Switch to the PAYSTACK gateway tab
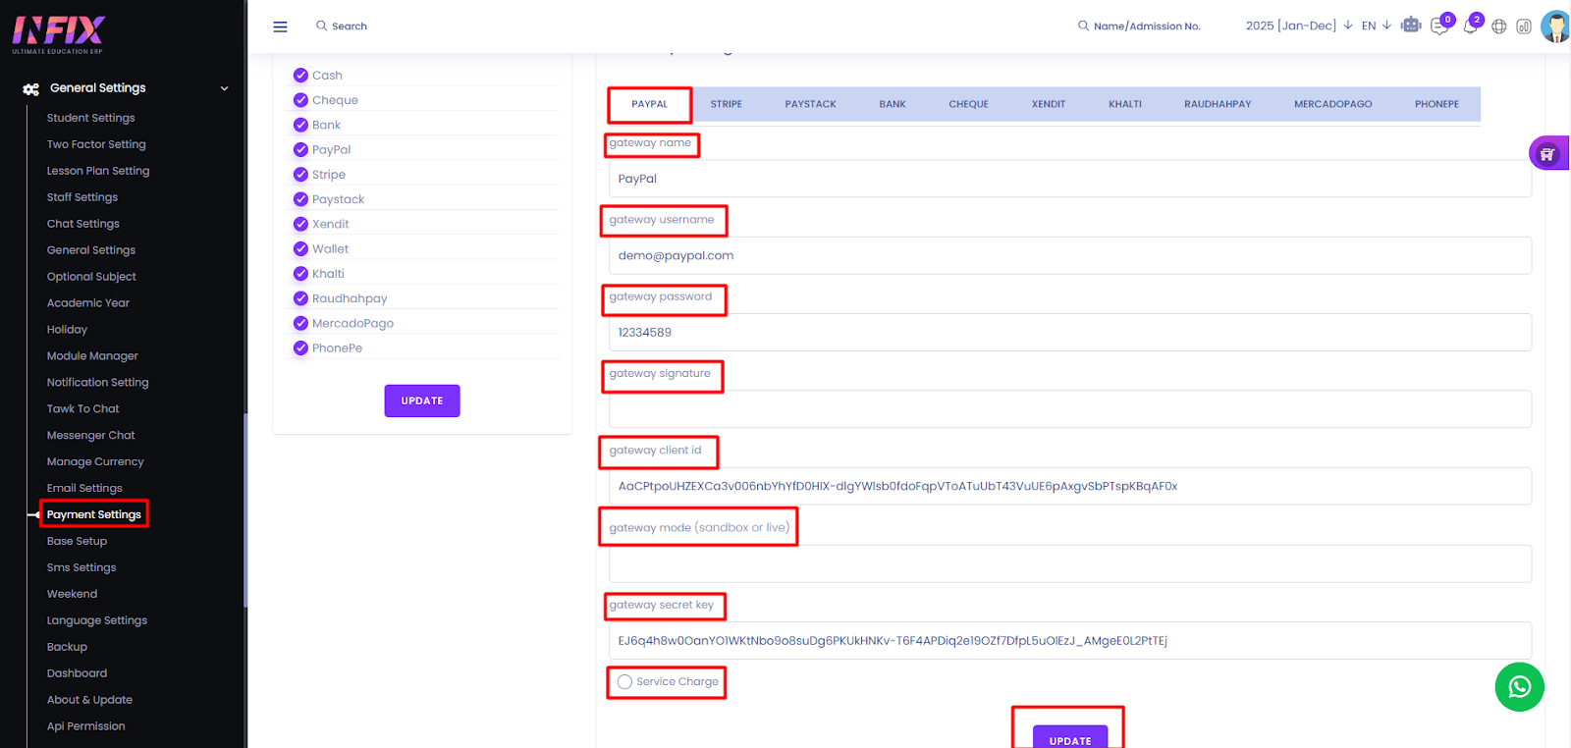 coord(811,104)
